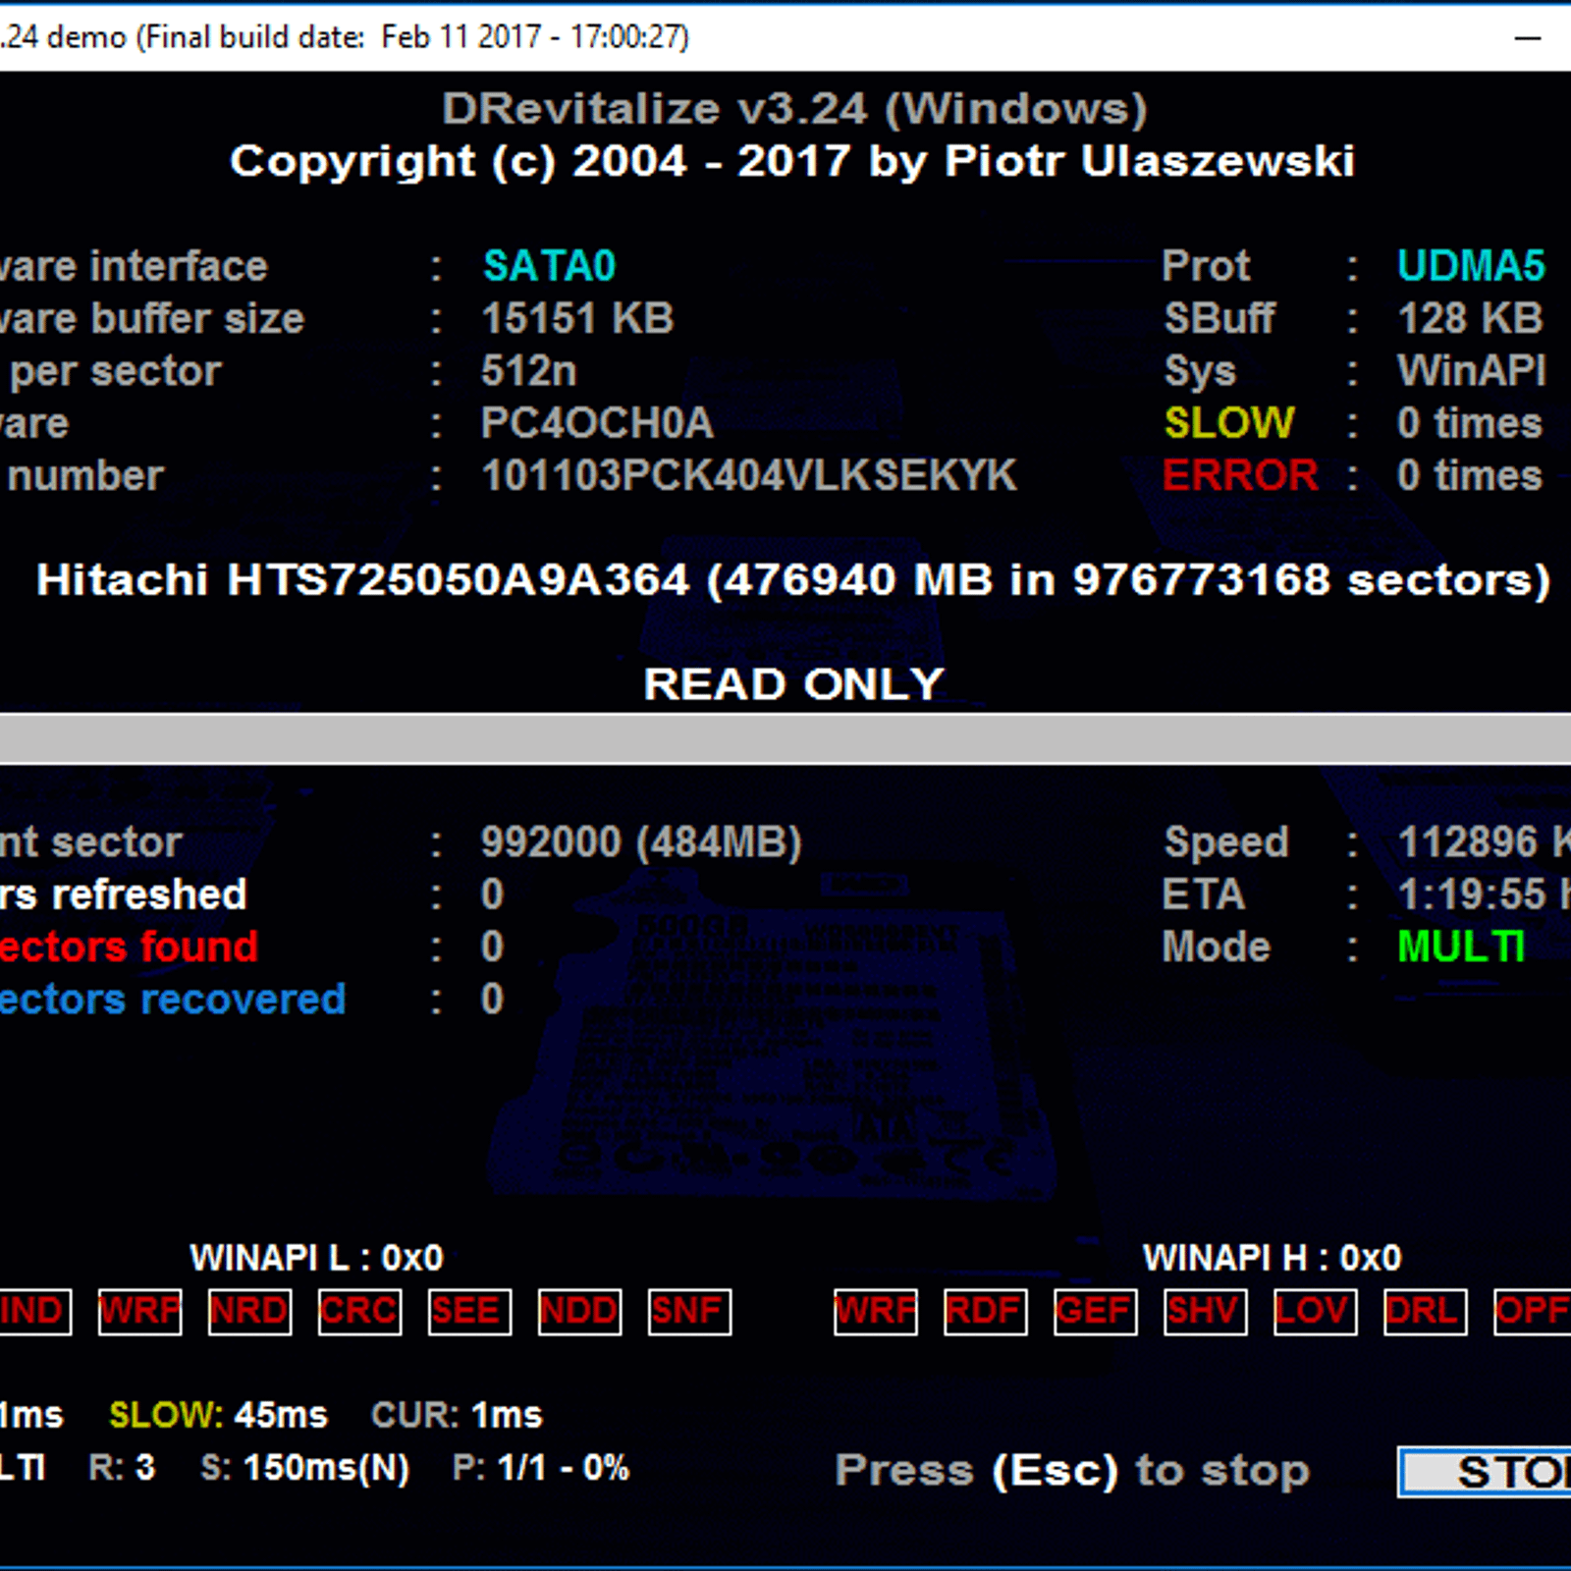
Task: Click the R: 3 retries value
Action: point(122,1468)
